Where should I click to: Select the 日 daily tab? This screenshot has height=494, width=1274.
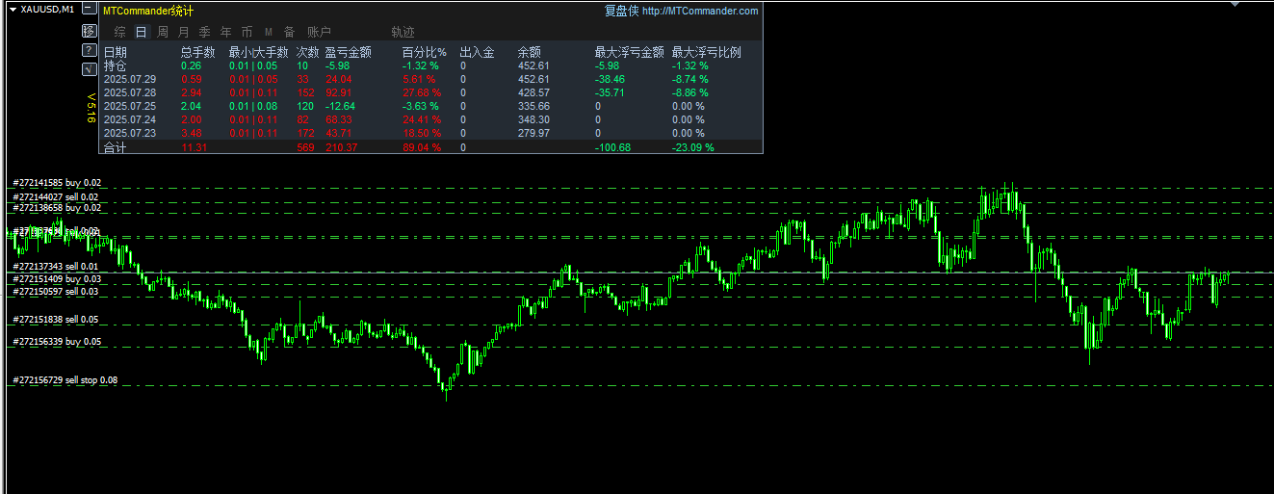tap(142, 32)
